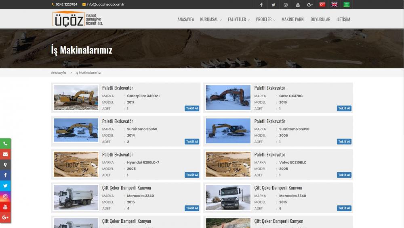This screenshot has height=228, width=404.
Task: Click the Facebook icon in left sidebar
Action: 5,175
